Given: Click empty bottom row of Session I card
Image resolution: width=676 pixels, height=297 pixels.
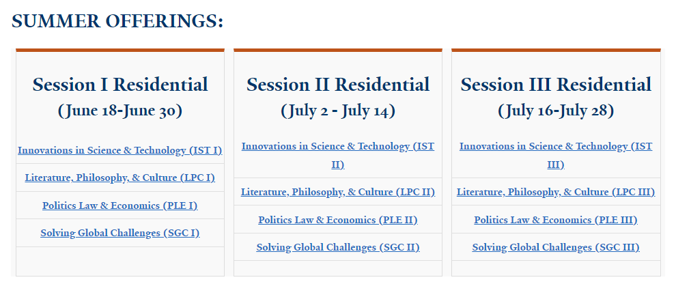Looking at the screenshot, I should (x=119, y=261).
